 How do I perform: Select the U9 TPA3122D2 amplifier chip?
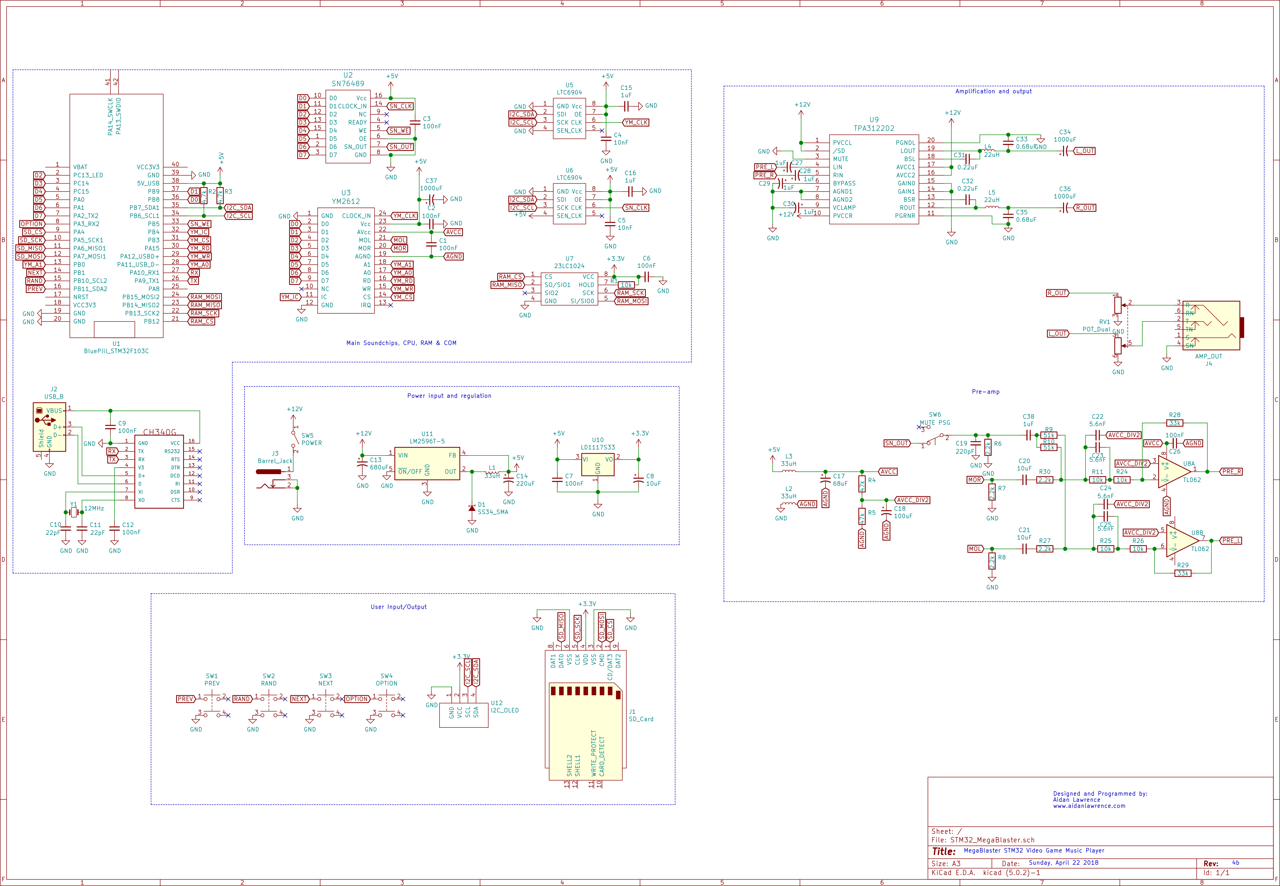873,179
